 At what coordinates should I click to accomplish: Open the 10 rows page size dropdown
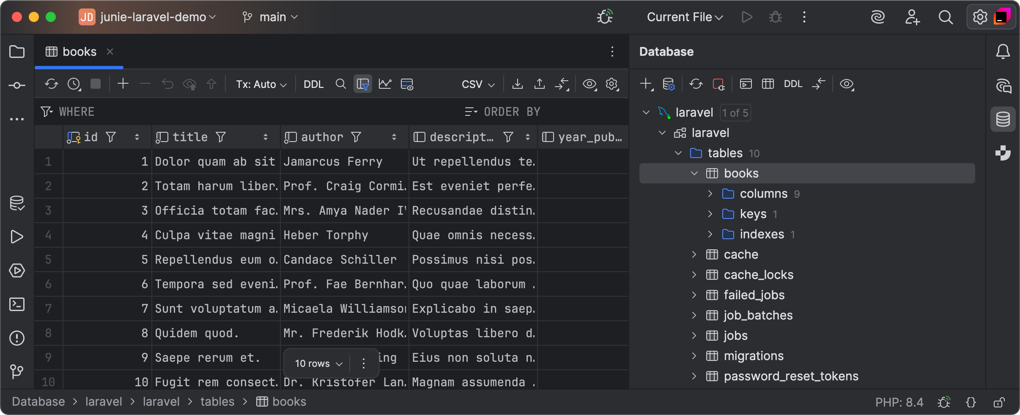318,363
